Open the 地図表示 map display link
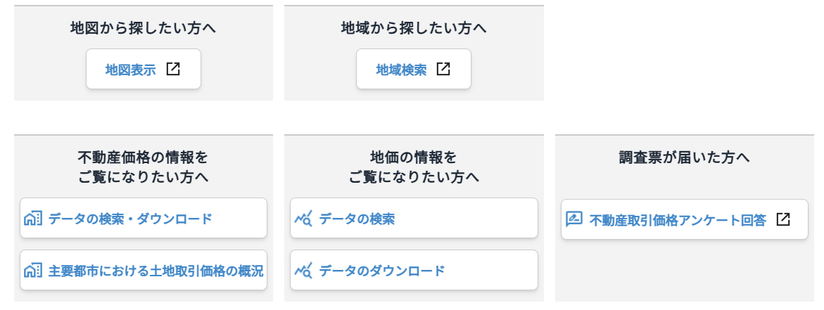 click(x=131, y=70)
